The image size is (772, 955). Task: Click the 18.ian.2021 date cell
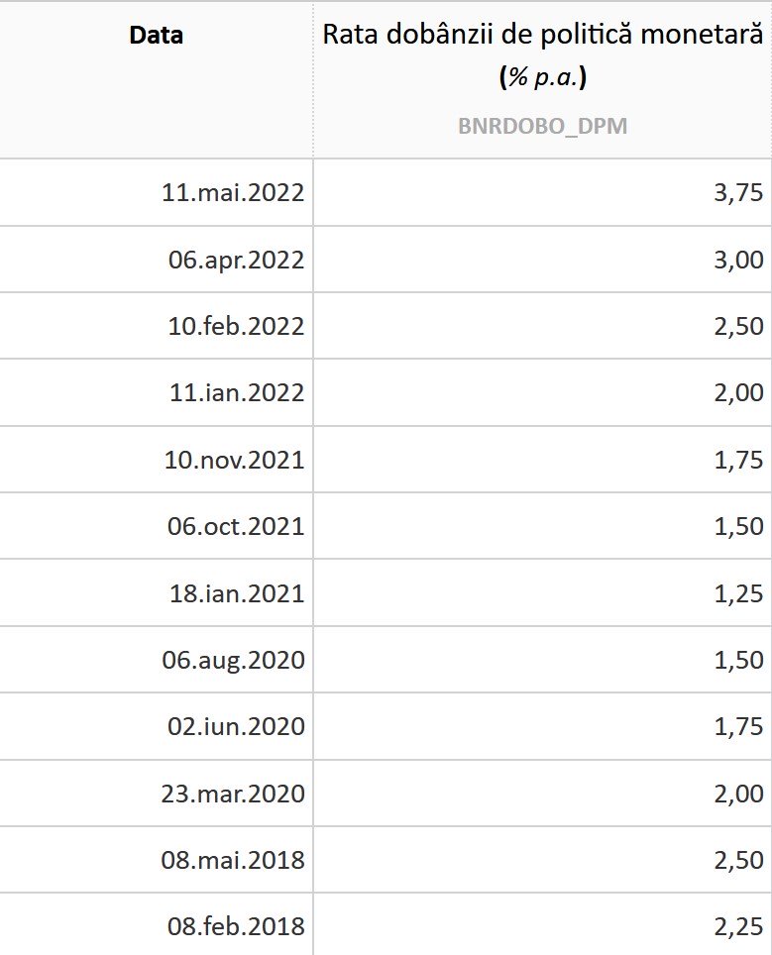click(x=236, y=593)
